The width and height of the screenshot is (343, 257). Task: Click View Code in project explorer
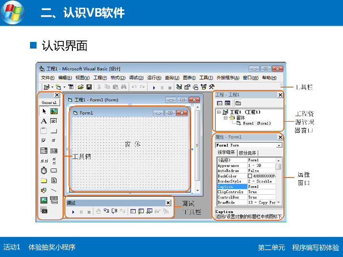pos(220,103)
